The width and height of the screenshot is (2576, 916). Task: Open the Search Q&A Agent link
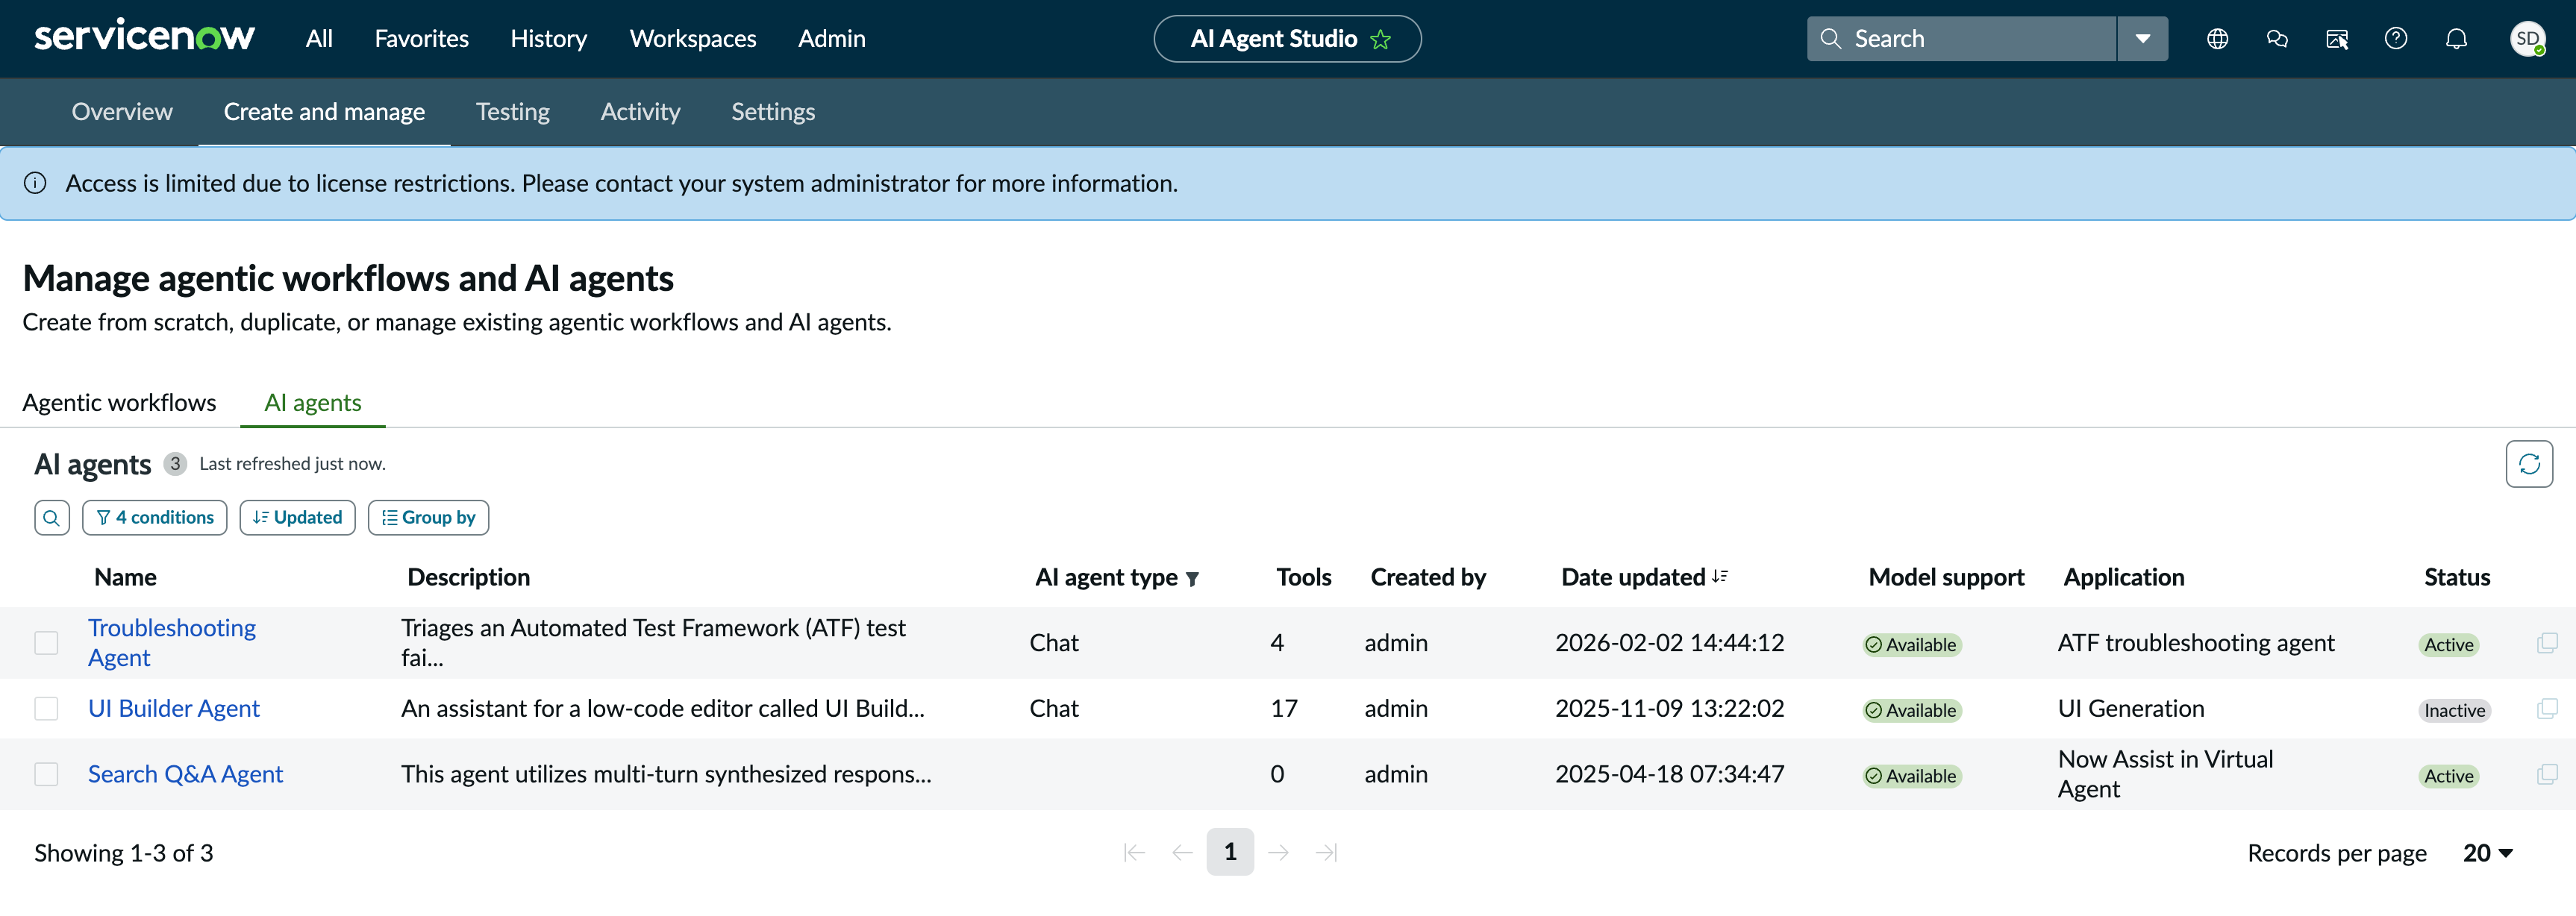click(x=185, y=774)
